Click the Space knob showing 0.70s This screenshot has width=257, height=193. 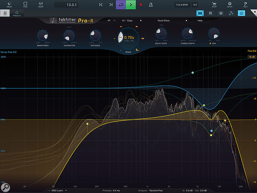coord(128,39)
